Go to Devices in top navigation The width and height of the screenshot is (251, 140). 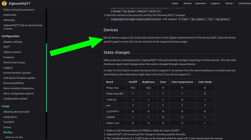tap(187, 3)
